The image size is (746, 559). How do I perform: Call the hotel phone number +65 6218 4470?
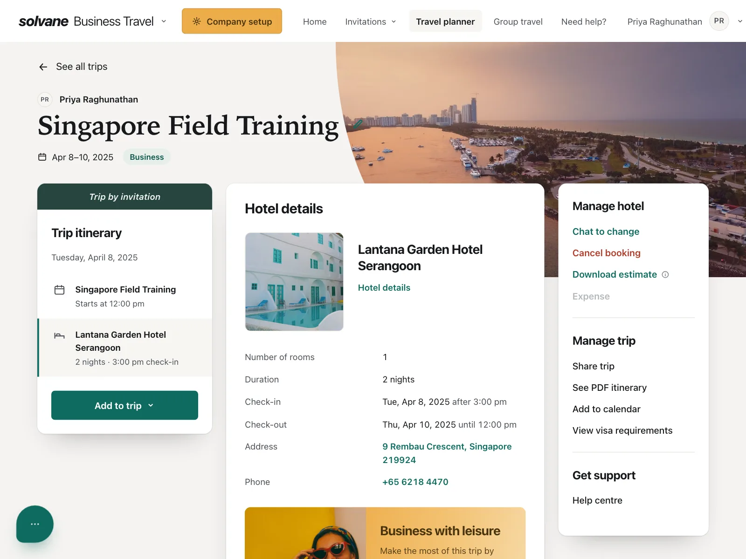click(x=415, y=482)
